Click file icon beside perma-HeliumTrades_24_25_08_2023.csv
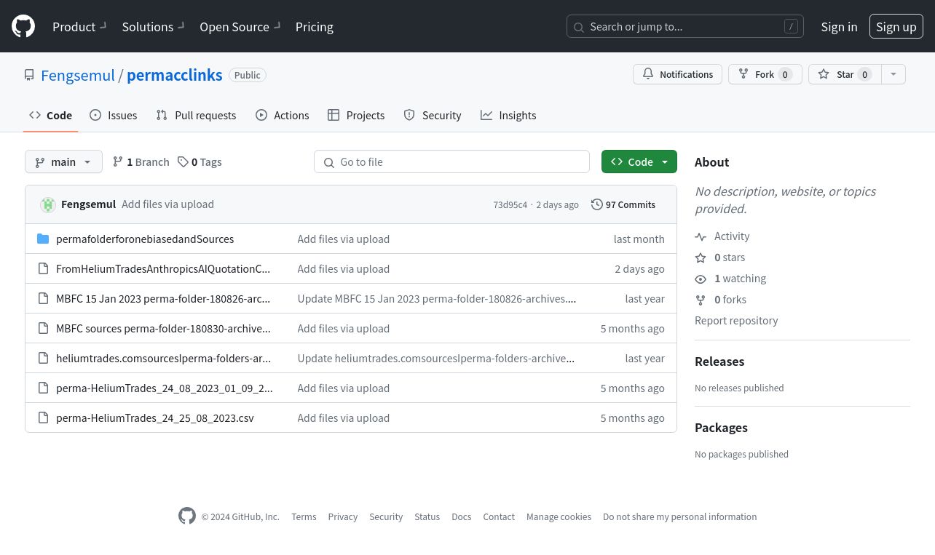Screen dimensions: 935x555 [x=43, y=418]
